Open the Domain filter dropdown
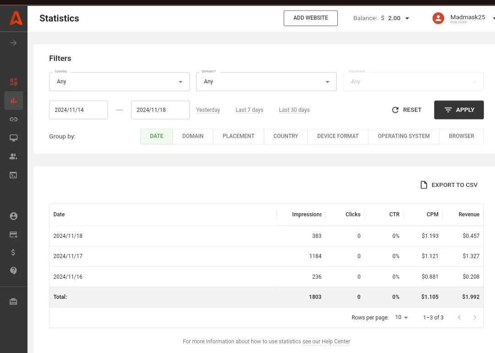The image size is (495, 353). click(266, 82)
